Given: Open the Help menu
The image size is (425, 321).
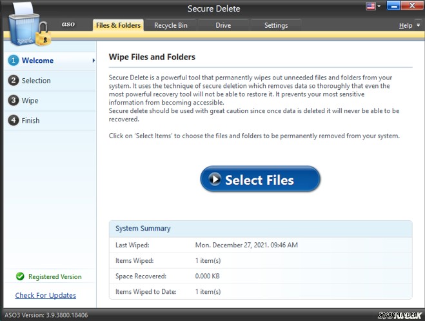Looking at the screenshot, I should [406, 25].
